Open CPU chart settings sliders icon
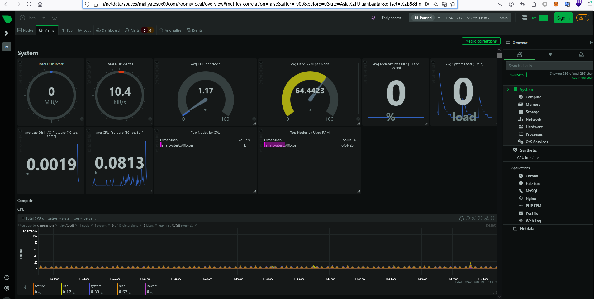Image resolution: width=594 pixels, height=299 pixels. 486,218
